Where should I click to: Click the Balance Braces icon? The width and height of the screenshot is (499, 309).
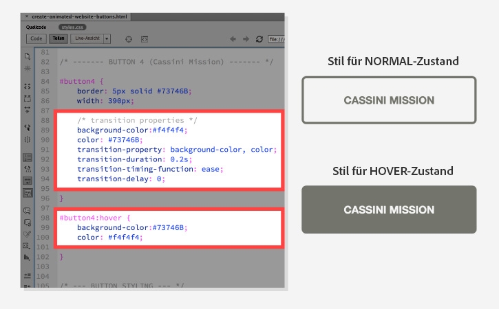tap(28, 139)
